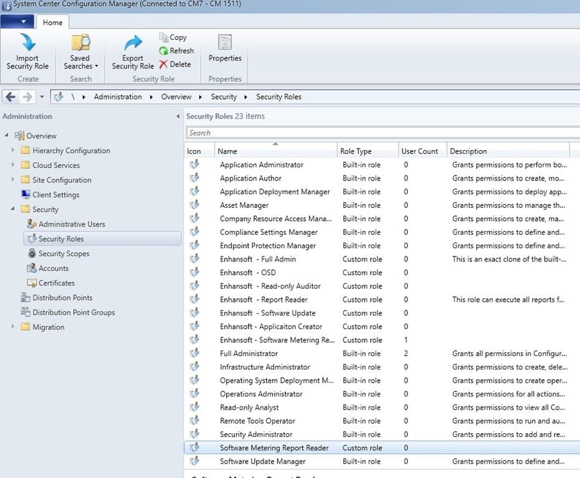The image size is (580, 478).
Task: Select Enhansoft - Read-only Auditor role
Action: [382, 286]
